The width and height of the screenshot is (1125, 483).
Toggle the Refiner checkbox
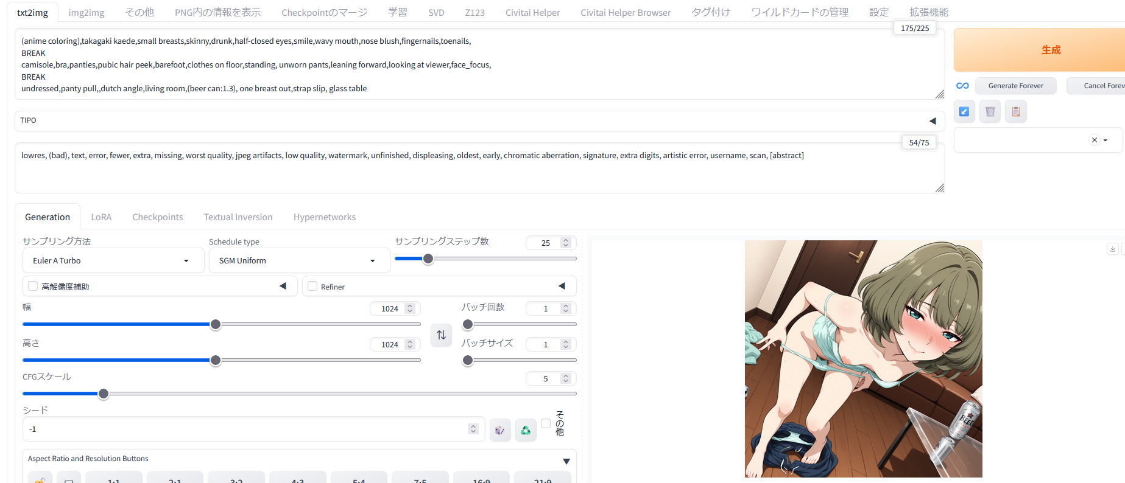click(313, 286)
